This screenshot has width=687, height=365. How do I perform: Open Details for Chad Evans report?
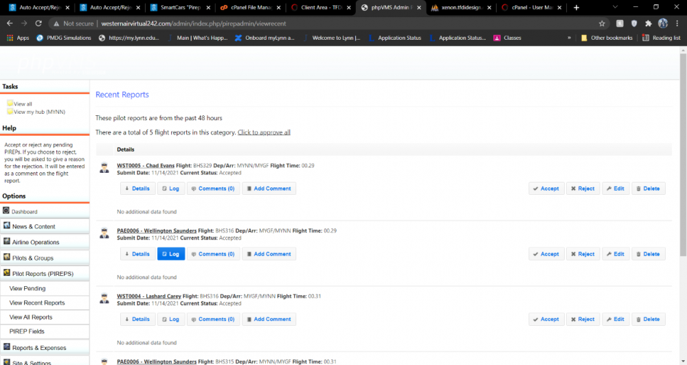click(x=137, y=189)
